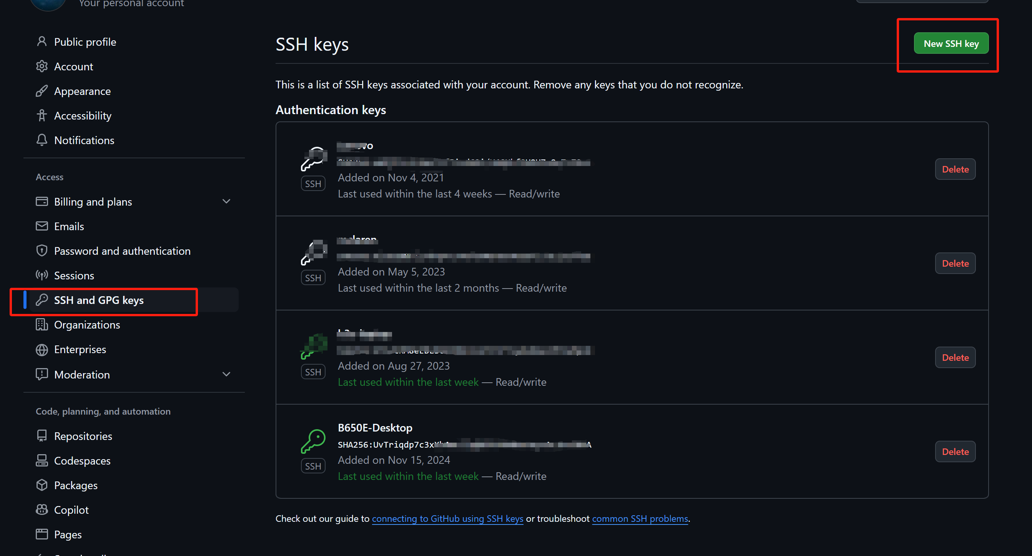Go to the Emails settings page
This screenshot has height=556, width=1032.
click(x=69, y=226)
